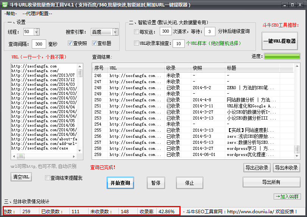The height and width of the screenshot is (217, 307).
Task: Close the window
Action: (x=300, y=5)
